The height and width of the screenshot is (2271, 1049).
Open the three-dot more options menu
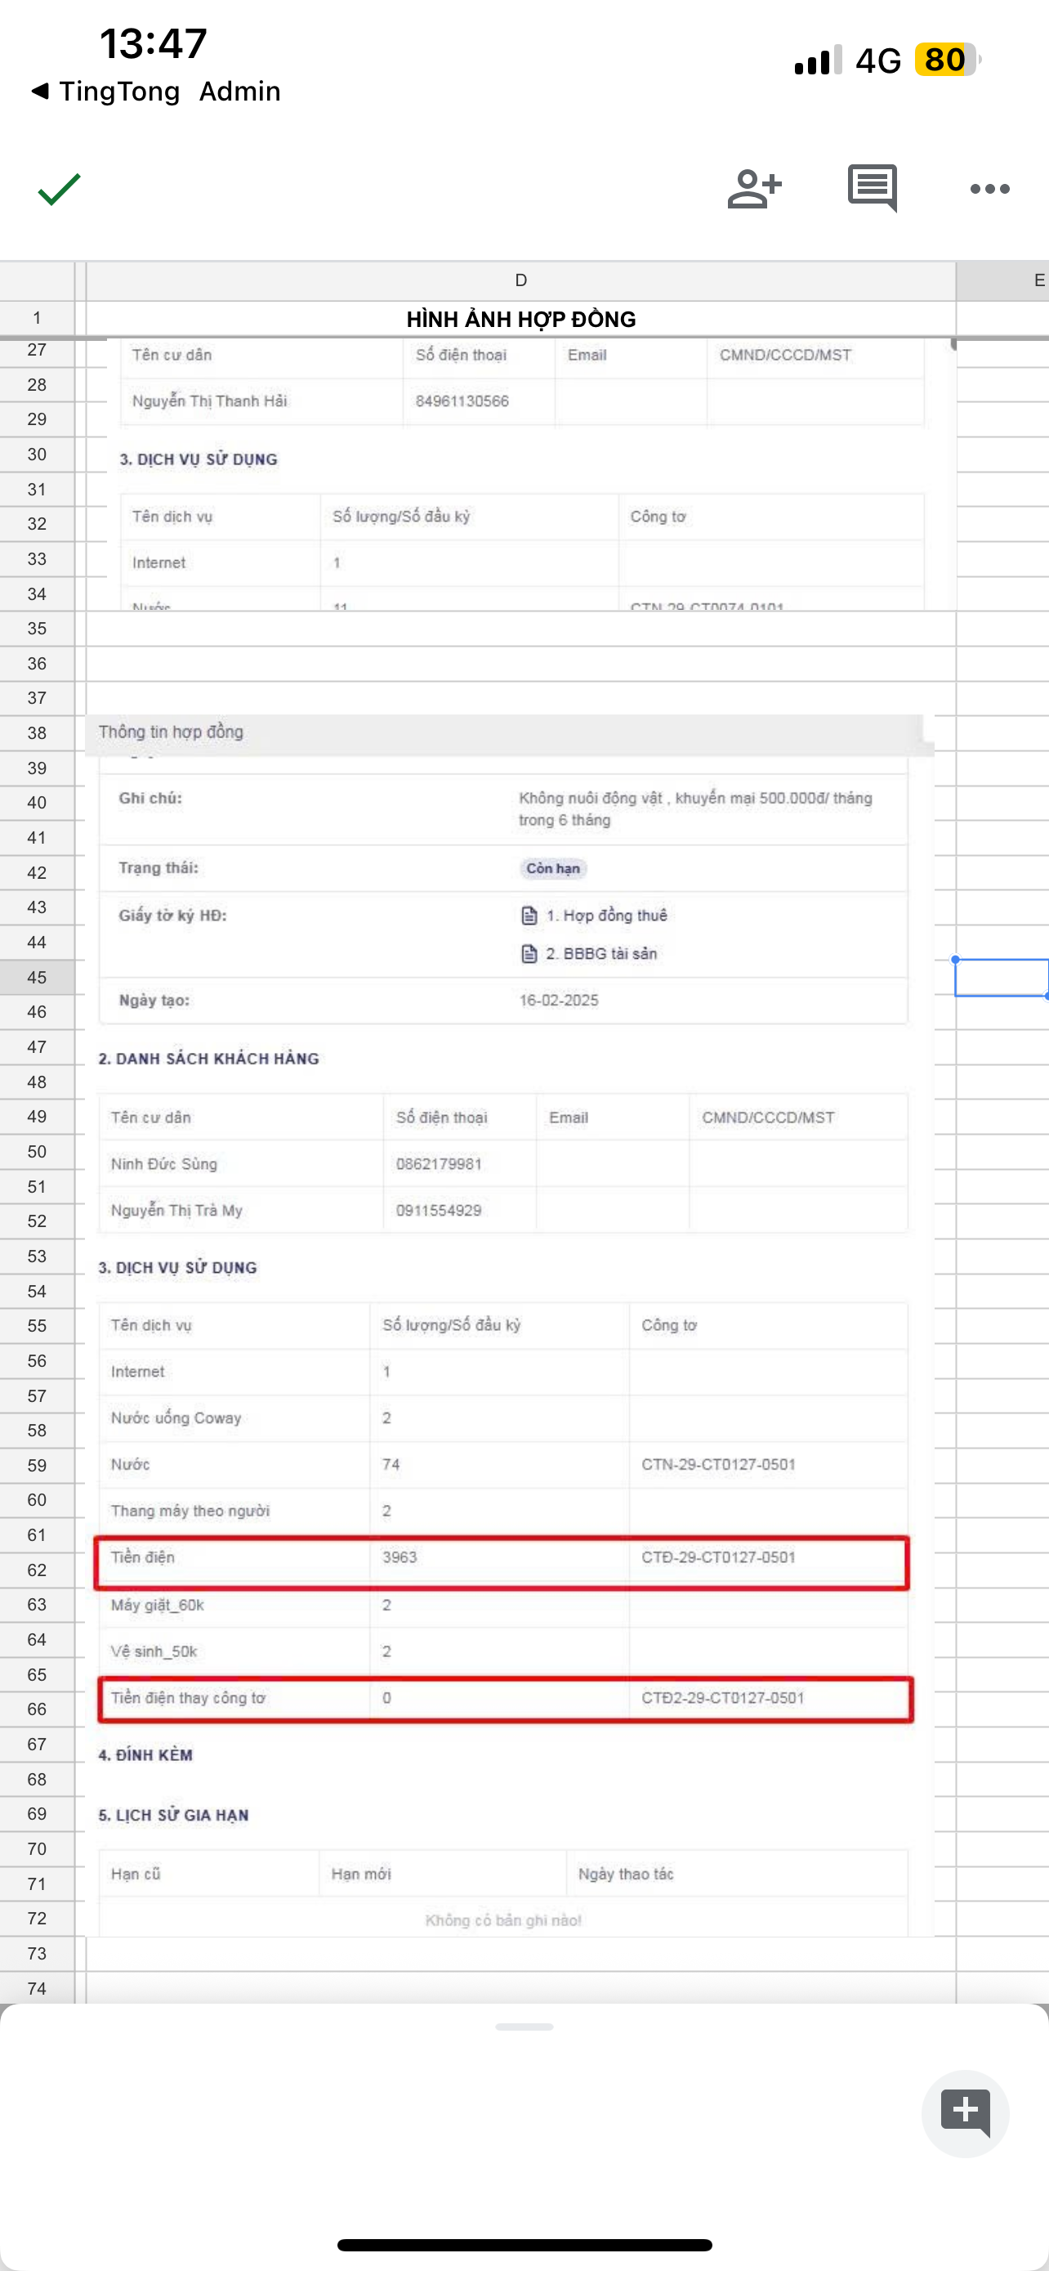pos(989,189)
